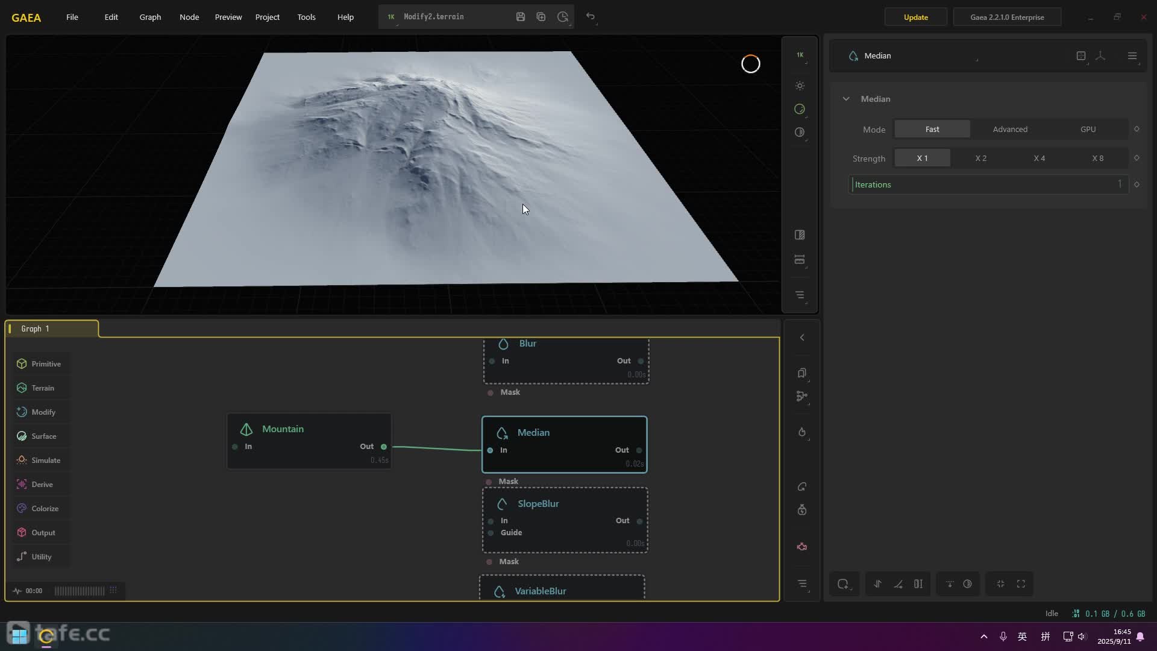The image size is (1157, 651).
Task: Click the Gaea 2.2.1.0 Enterprise button
Action: (x=1006, y=17)
